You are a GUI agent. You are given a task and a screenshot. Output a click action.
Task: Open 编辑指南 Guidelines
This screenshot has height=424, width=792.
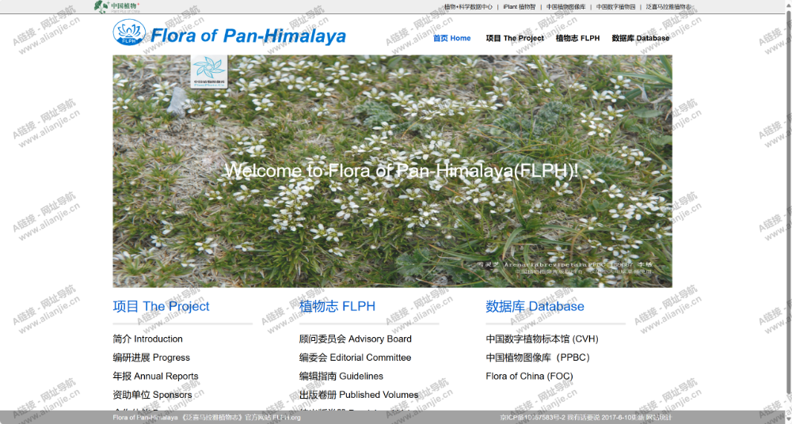click(x=341, y=376)
